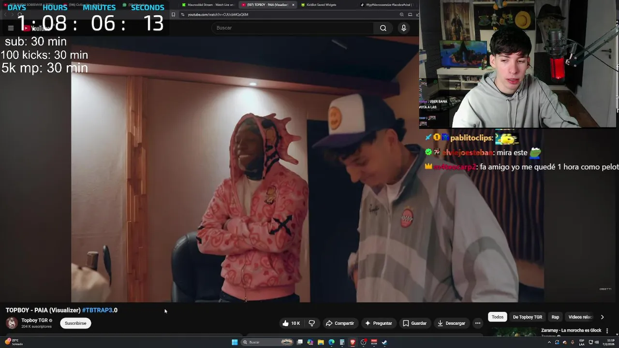This screenshot has width=619, height=348.
Task: Open Zaramay - La morocha es Glock video
Action: 571,331
